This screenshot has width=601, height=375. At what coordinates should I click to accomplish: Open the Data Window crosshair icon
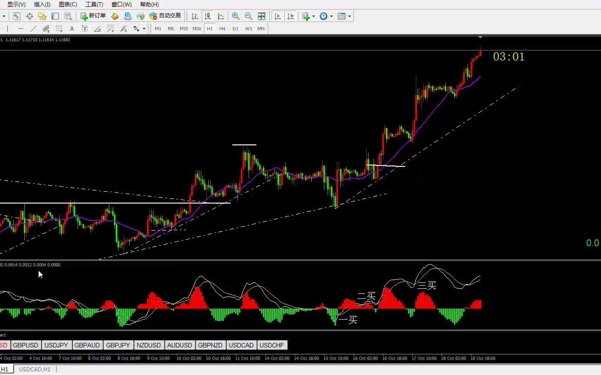[29, 16]
